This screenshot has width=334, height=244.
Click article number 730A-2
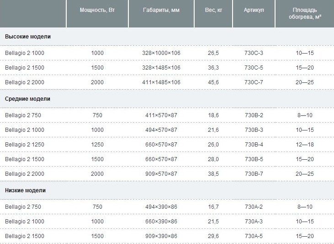(x=254, y=206)
